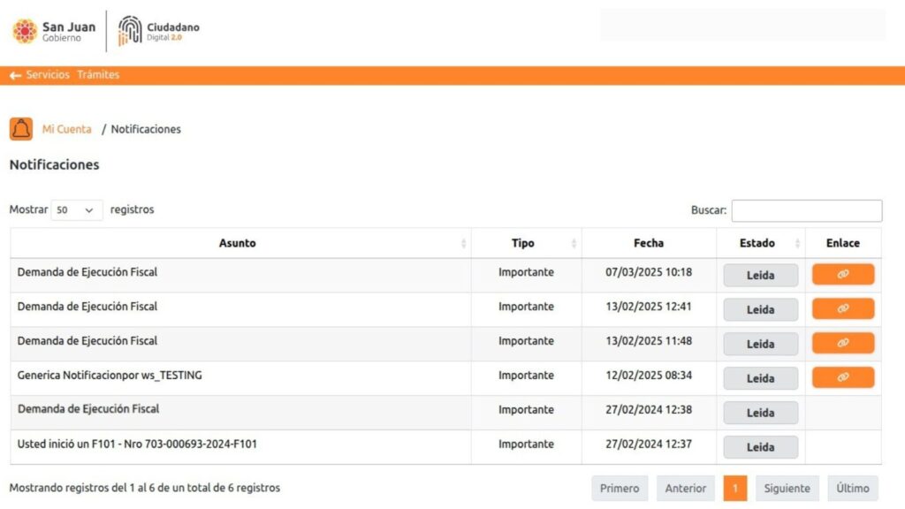905x509 pixels.
Task: Click the Ciudadano Digital fingerprint logo
Action: [159, 31]
